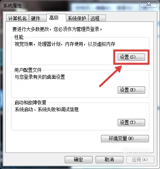Click the 应用(A) button

(x=140, y=159)
